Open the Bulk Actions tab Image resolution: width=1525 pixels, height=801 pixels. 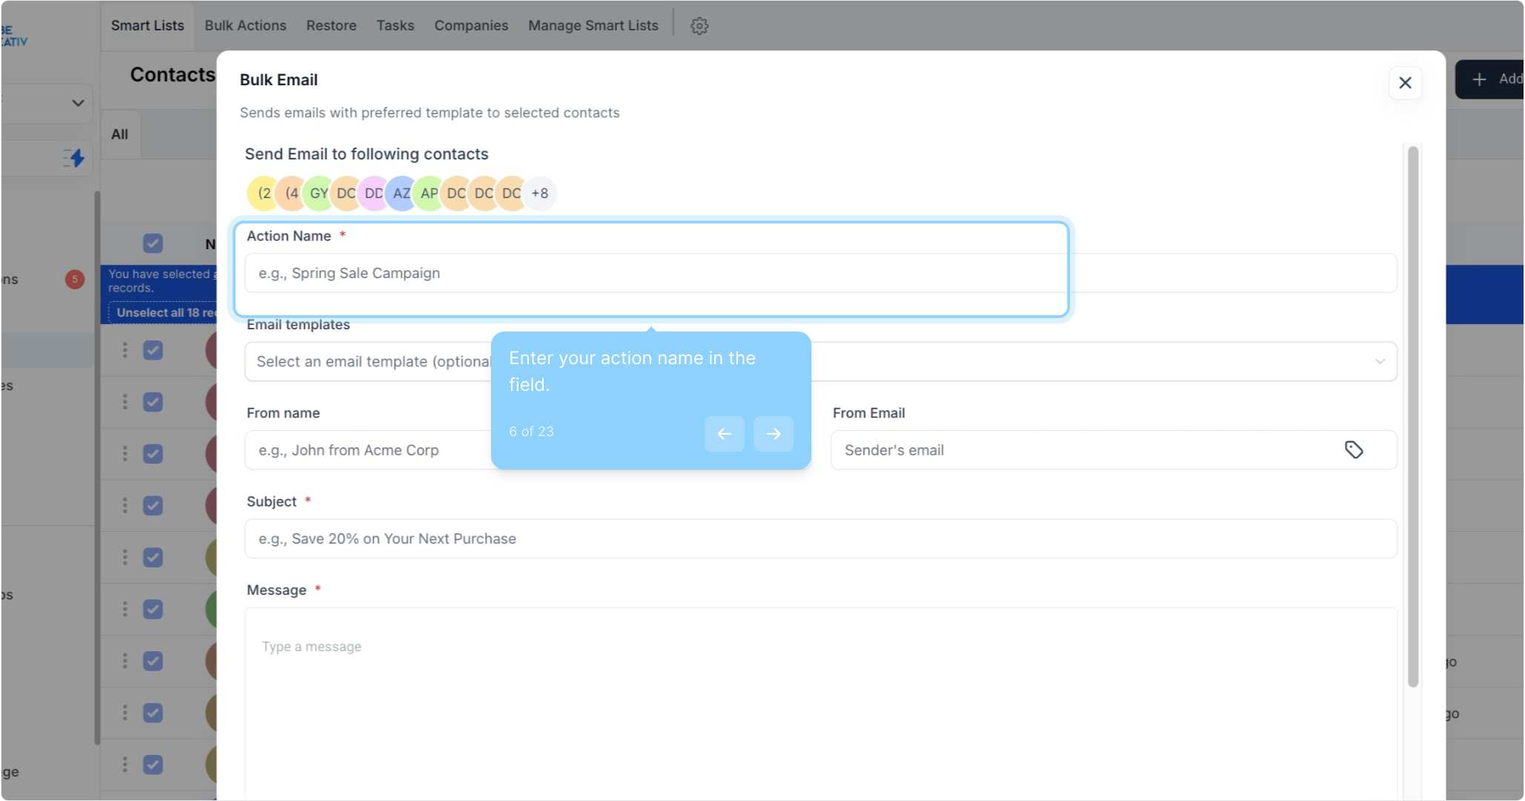pos(245,26)
